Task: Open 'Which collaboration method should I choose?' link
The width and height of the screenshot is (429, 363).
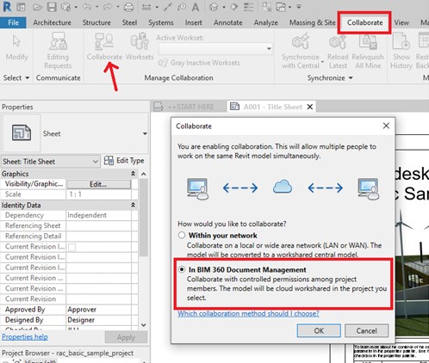Action: point(248,314)
